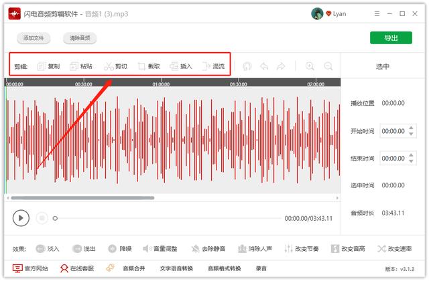Open 音频格式转换 audio format conversion

coord(225,269)
